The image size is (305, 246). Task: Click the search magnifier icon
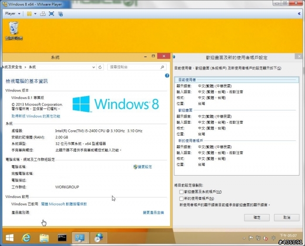pos(163,67)
